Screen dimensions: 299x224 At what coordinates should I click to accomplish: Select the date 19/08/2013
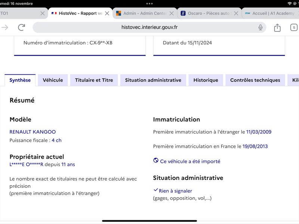pyautogui.click(x=255, y=146)
